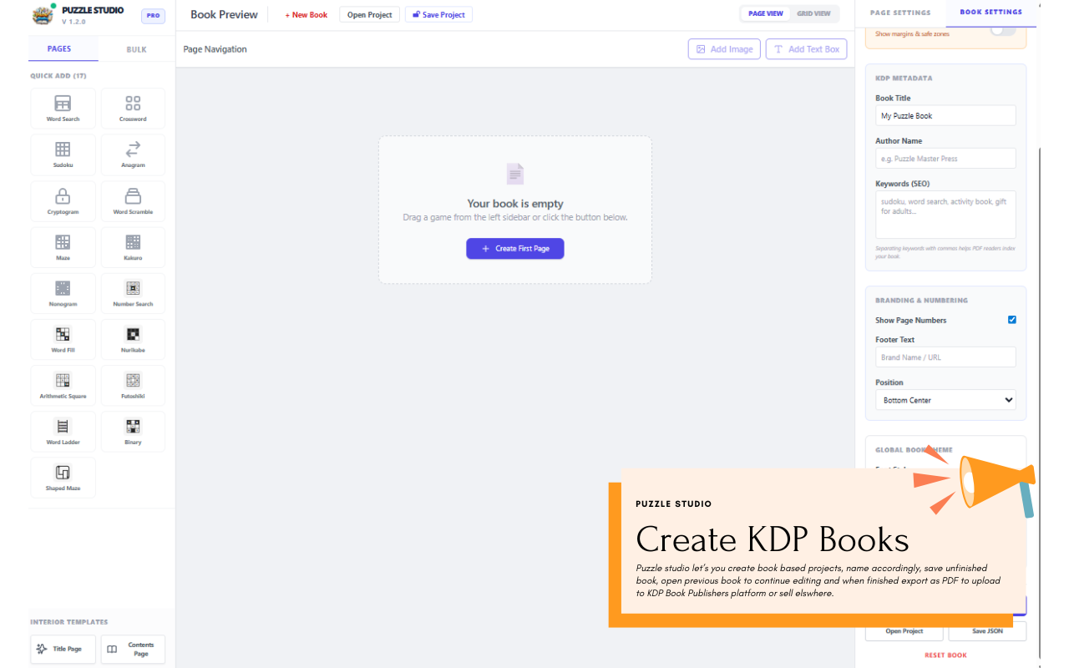
Task: Select the Shaped Maze generator
Action: pos(63,477)
